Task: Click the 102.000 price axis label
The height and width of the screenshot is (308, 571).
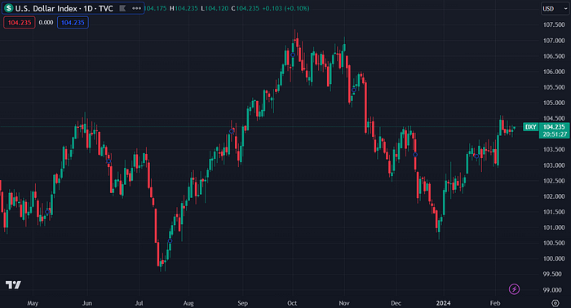Action: point(554,196)
